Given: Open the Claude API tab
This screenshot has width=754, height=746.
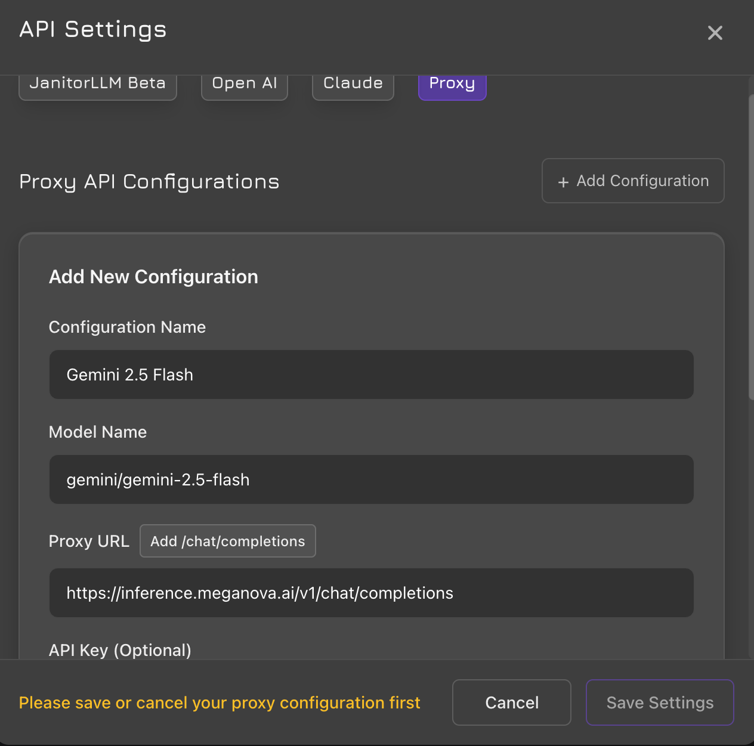Looking at the screenshot, I should [x=353, y=84].
